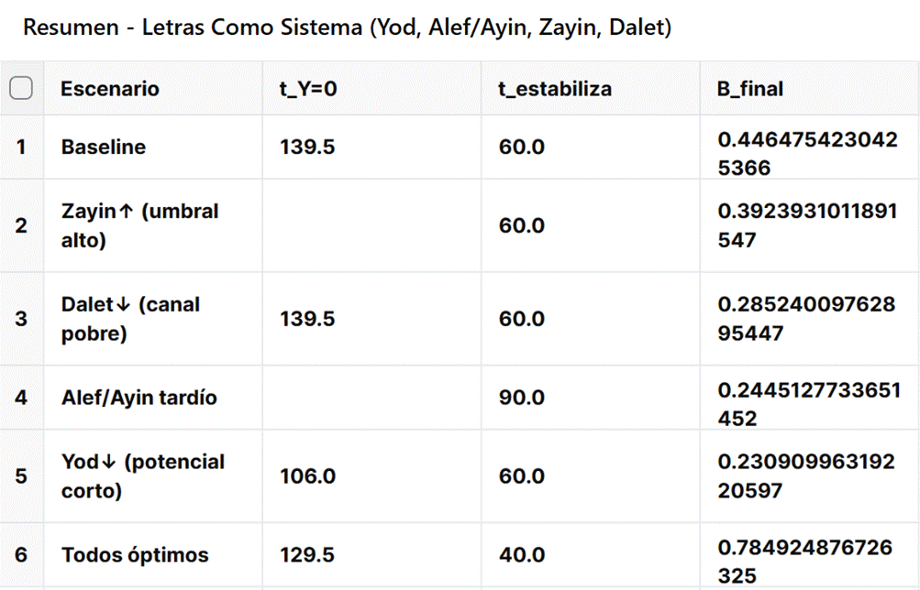The width and height of the screenshot is (920, 590).
Task: Click the Todos óptimos cell
Action: [135, 555]
